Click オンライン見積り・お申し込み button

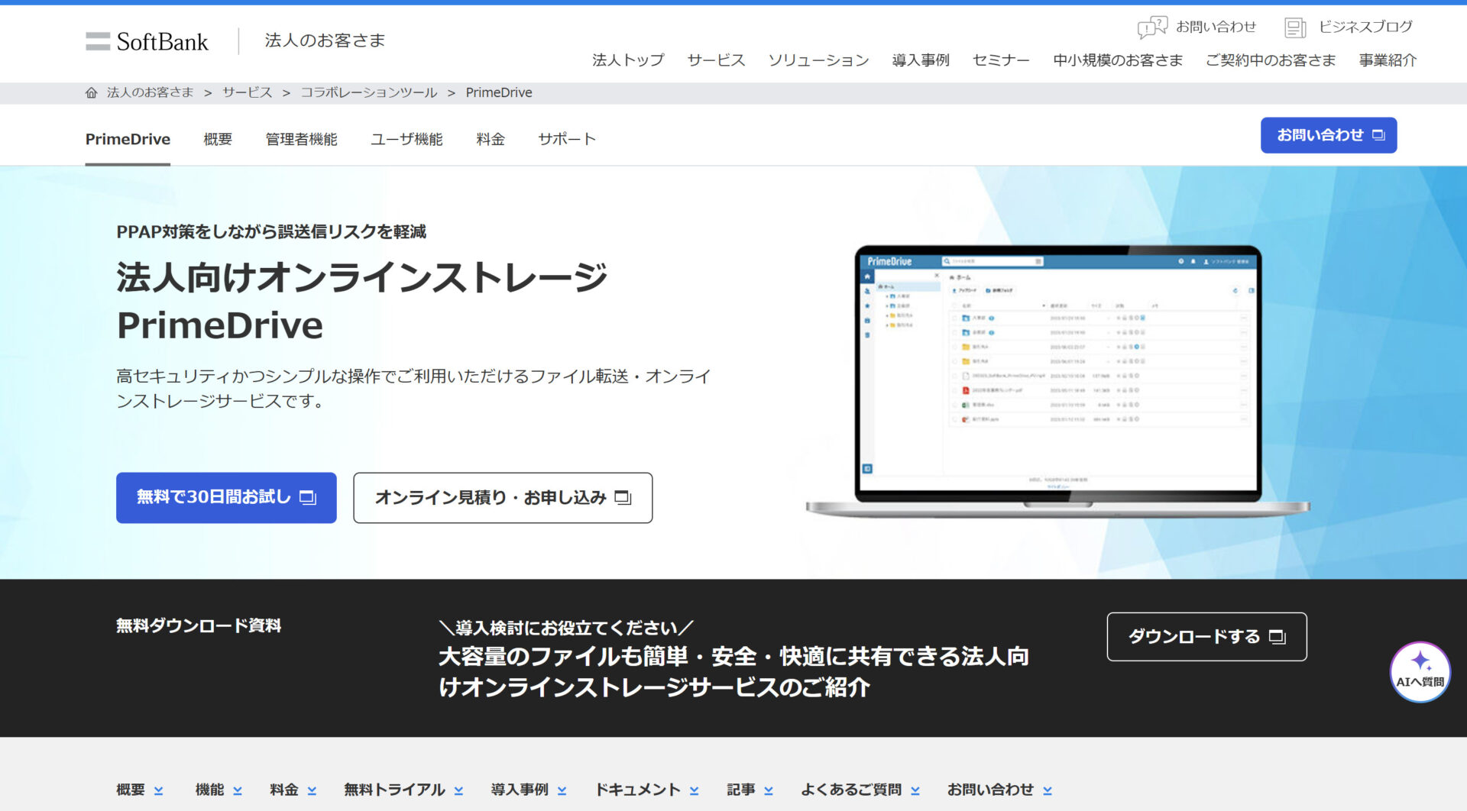point(503,497)
